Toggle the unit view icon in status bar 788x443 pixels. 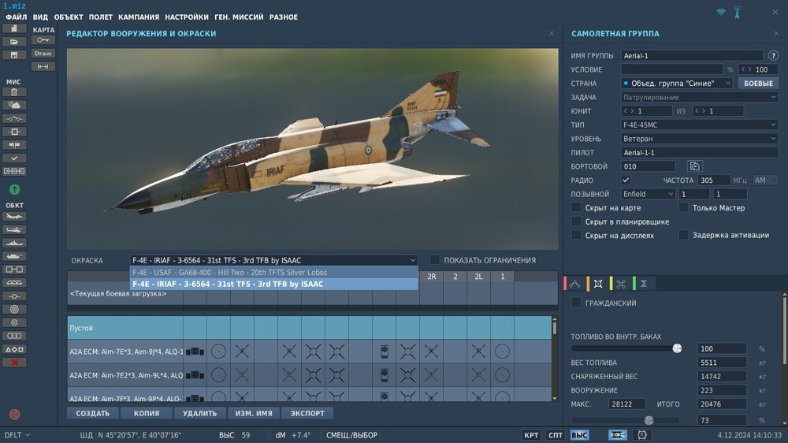(x=618, y=435)
